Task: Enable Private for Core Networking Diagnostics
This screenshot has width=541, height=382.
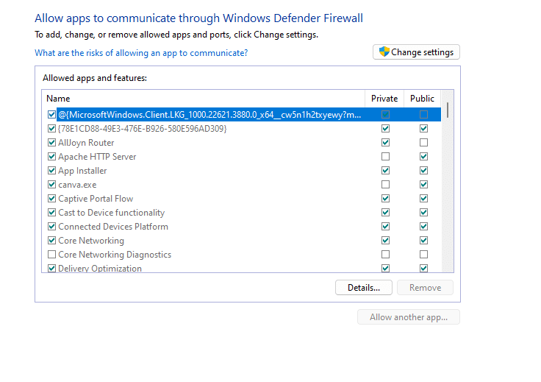Action: point(385,255)
